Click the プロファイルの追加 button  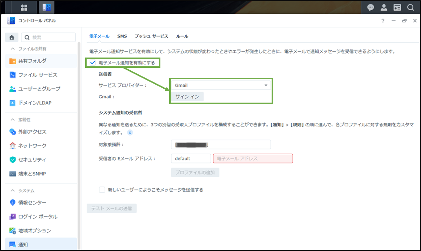pos(195,173)
